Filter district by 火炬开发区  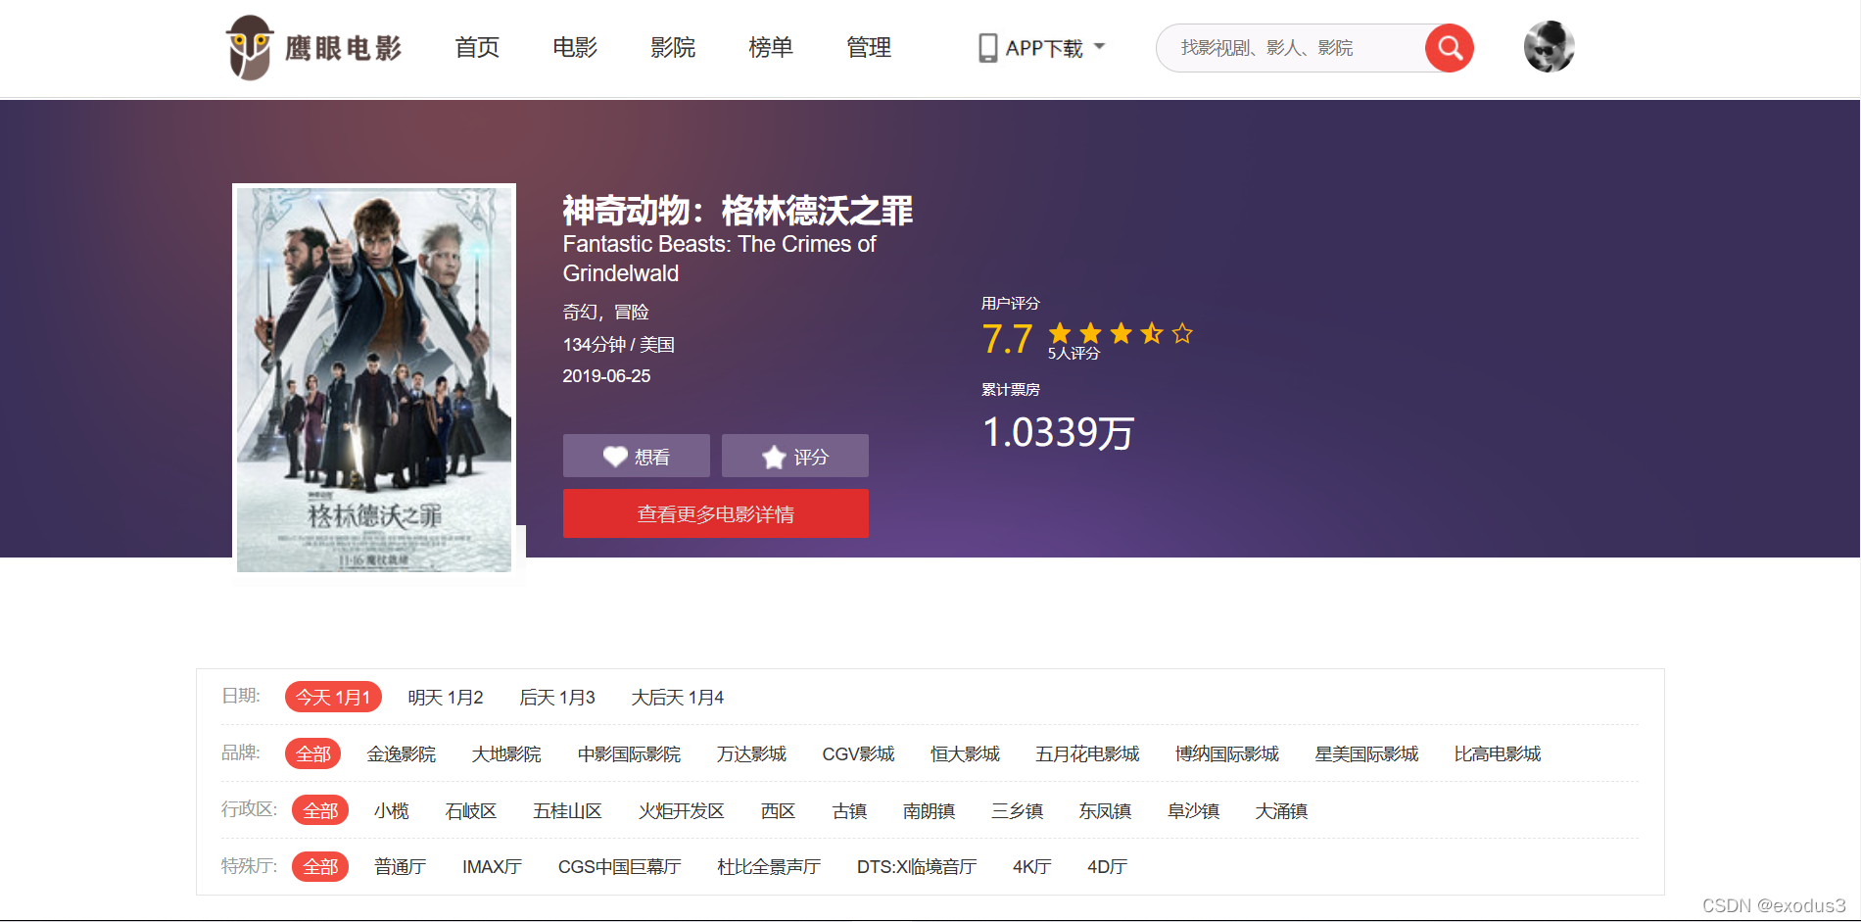(x=682, y=810)
